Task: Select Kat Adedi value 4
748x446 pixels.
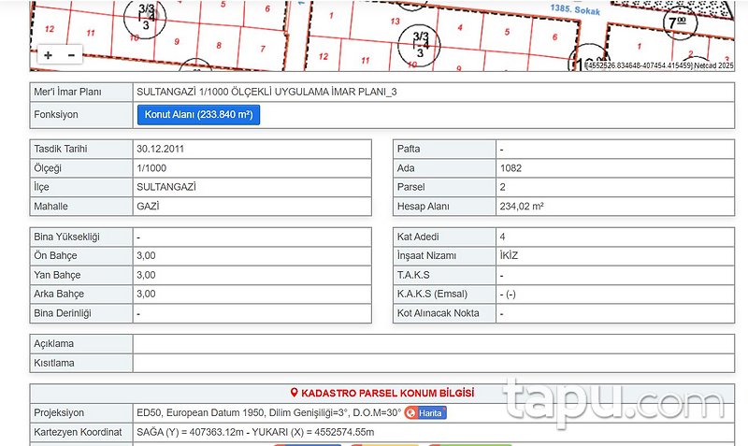Action: pos(502,237)
